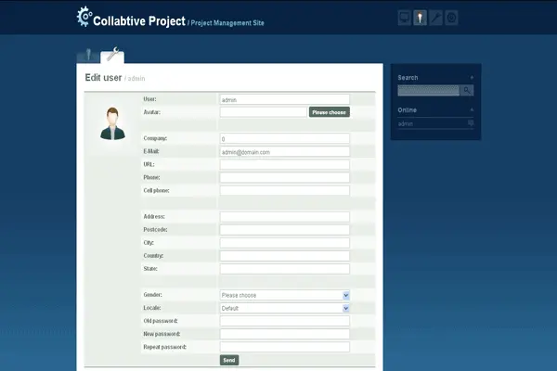Open the wrench administration icon in header
557x371 pixels.
click(x=435, y=18)
